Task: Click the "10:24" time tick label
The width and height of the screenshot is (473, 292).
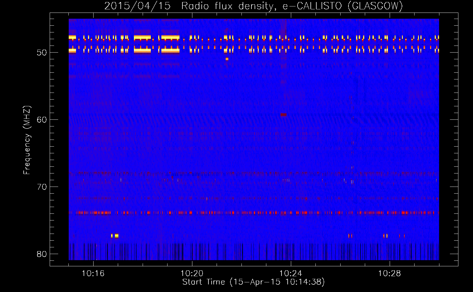Action: click(291, 274)
